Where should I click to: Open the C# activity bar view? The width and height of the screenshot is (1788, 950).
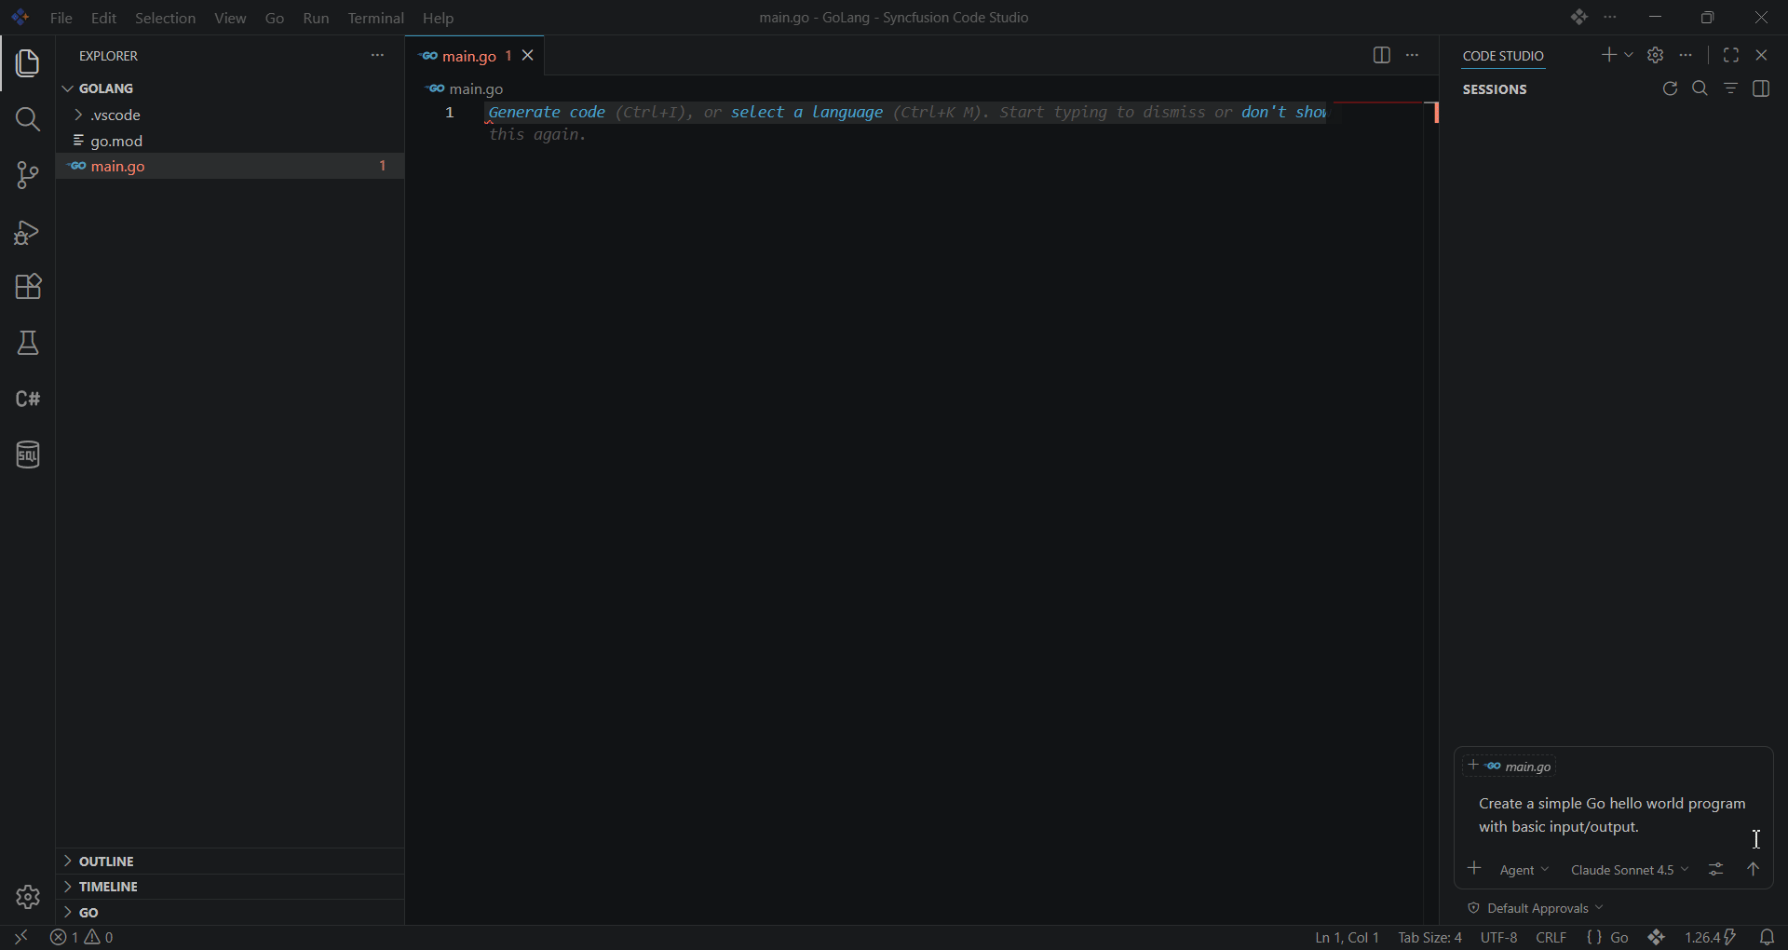pyautogui.click(x=28, y=399)
